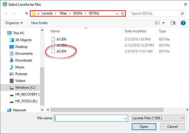Create a New folder
Viewport: 190px width, 134px height.
click(x=39, y=23)
